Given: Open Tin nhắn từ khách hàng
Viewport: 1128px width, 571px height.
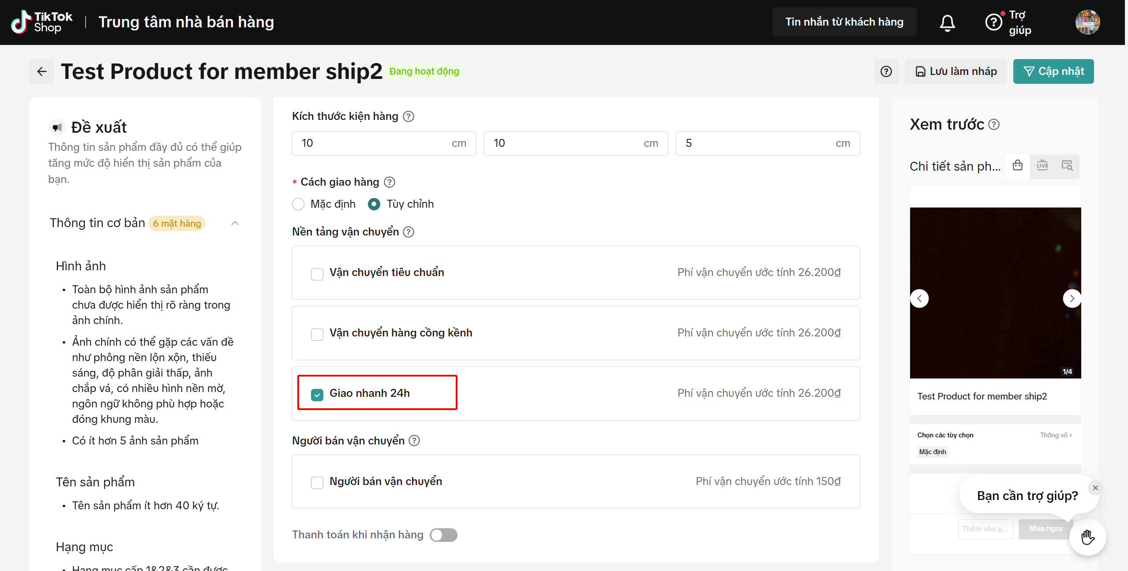Looking at the screenshot, I should click(844, 22).
